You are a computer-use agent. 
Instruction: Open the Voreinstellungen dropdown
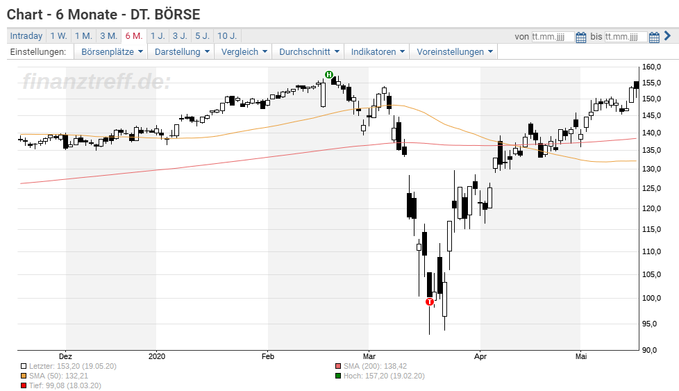click(x=454, y=52)
